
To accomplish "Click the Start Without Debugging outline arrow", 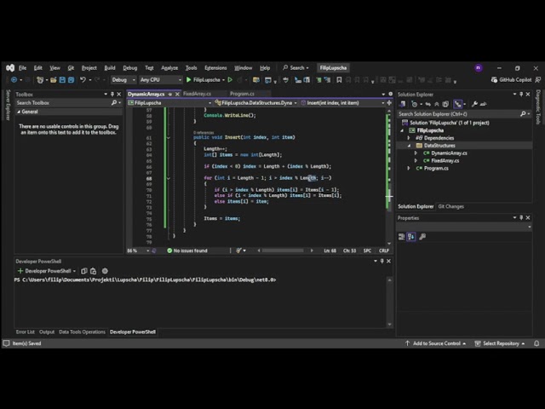I will point(230,80).
